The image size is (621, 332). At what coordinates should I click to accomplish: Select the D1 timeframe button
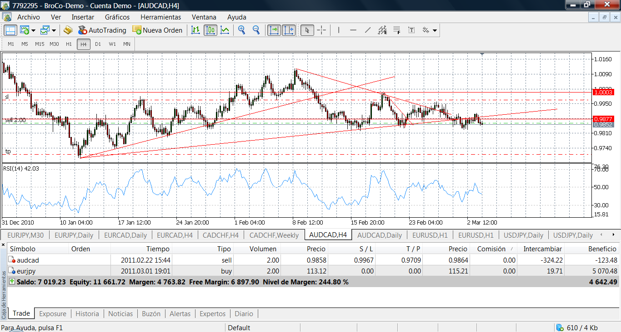[98, 44]
